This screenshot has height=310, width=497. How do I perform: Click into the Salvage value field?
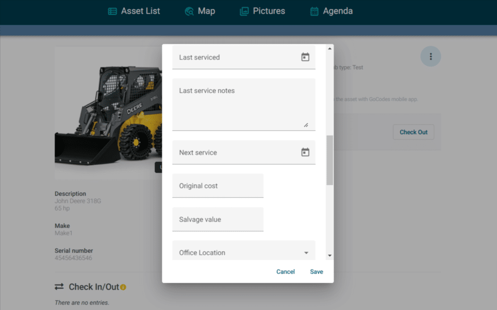[217, 219]
